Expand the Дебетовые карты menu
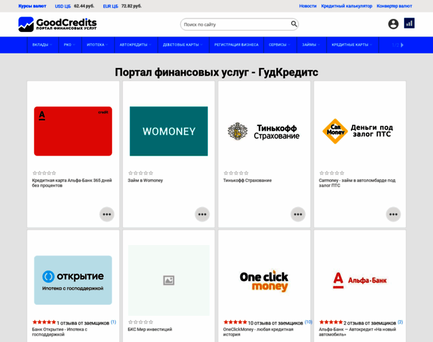This screenshot has height=342, width=433. (183, 45)
